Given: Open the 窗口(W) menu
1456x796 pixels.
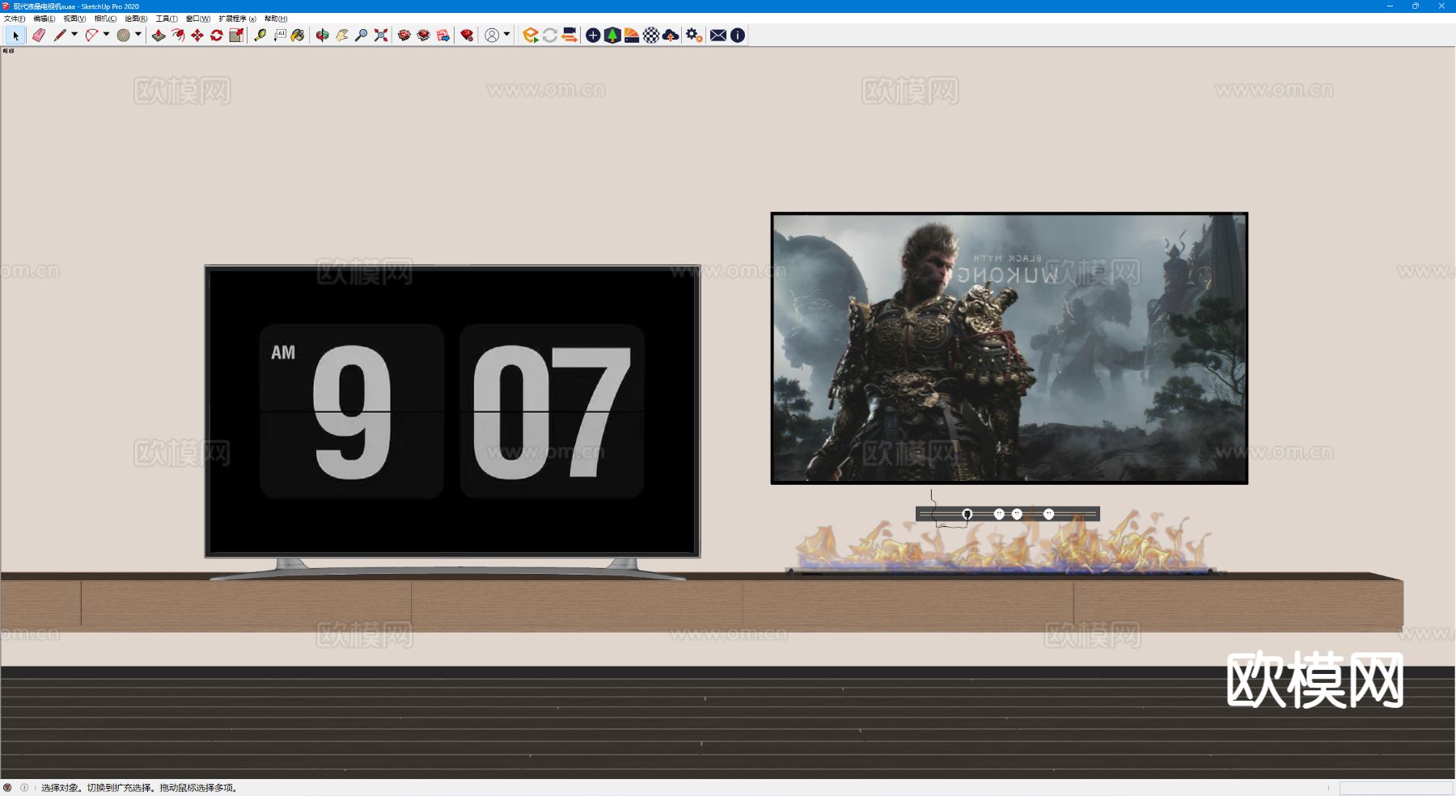Looking at the screenshot, I should [198, 19].
